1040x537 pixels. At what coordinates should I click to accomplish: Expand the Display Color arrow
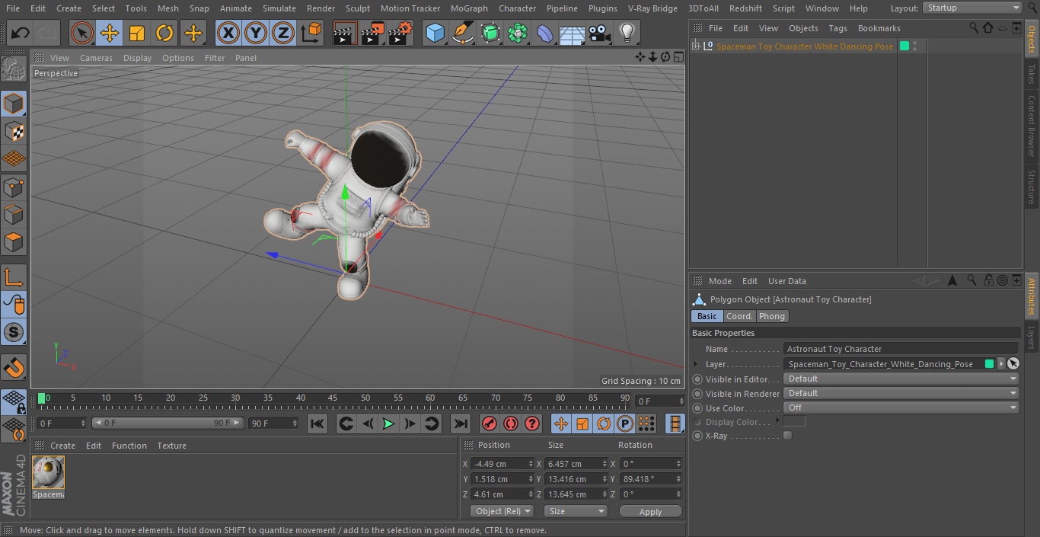pyautogui.click(x=777, y=420)
